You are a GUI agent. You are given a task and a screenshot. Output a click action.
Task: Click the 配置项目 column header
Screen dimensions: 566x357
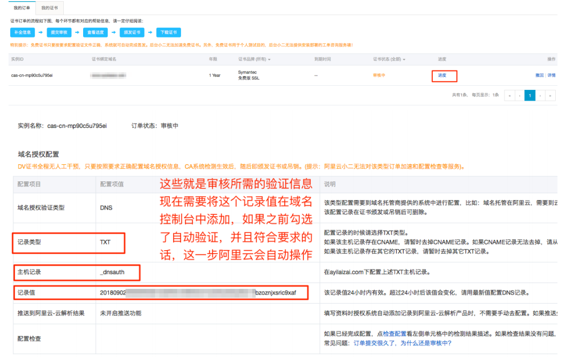coord(29,184)
